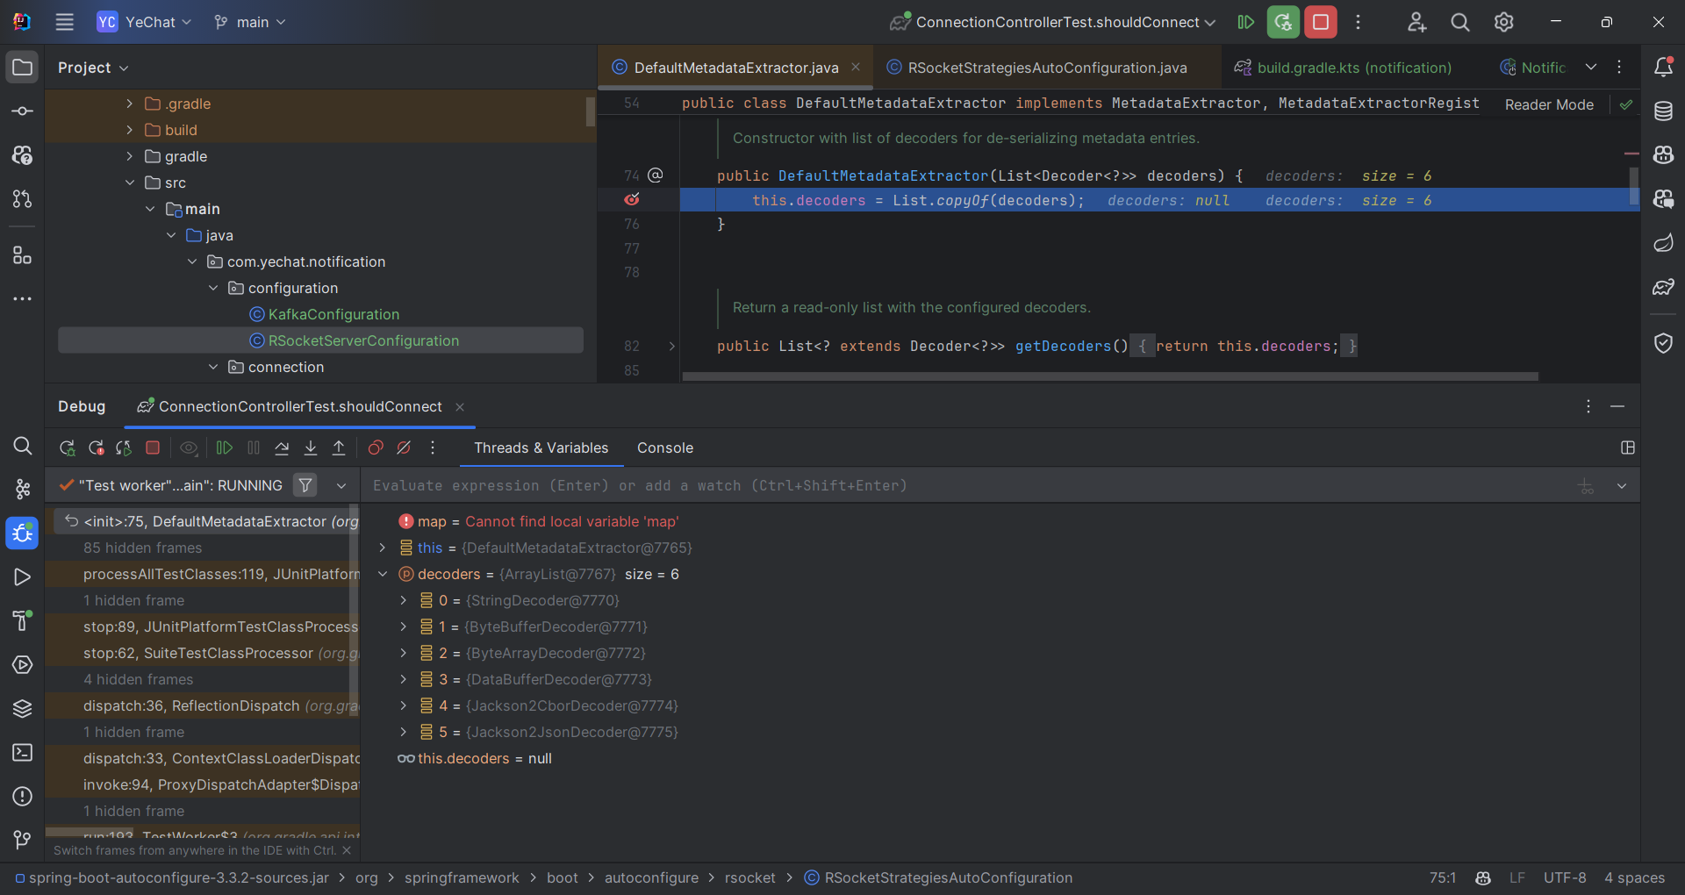This screenshot has height=895, width=1685.
Task: Select Threads & Variables tab
Action: 541,447
